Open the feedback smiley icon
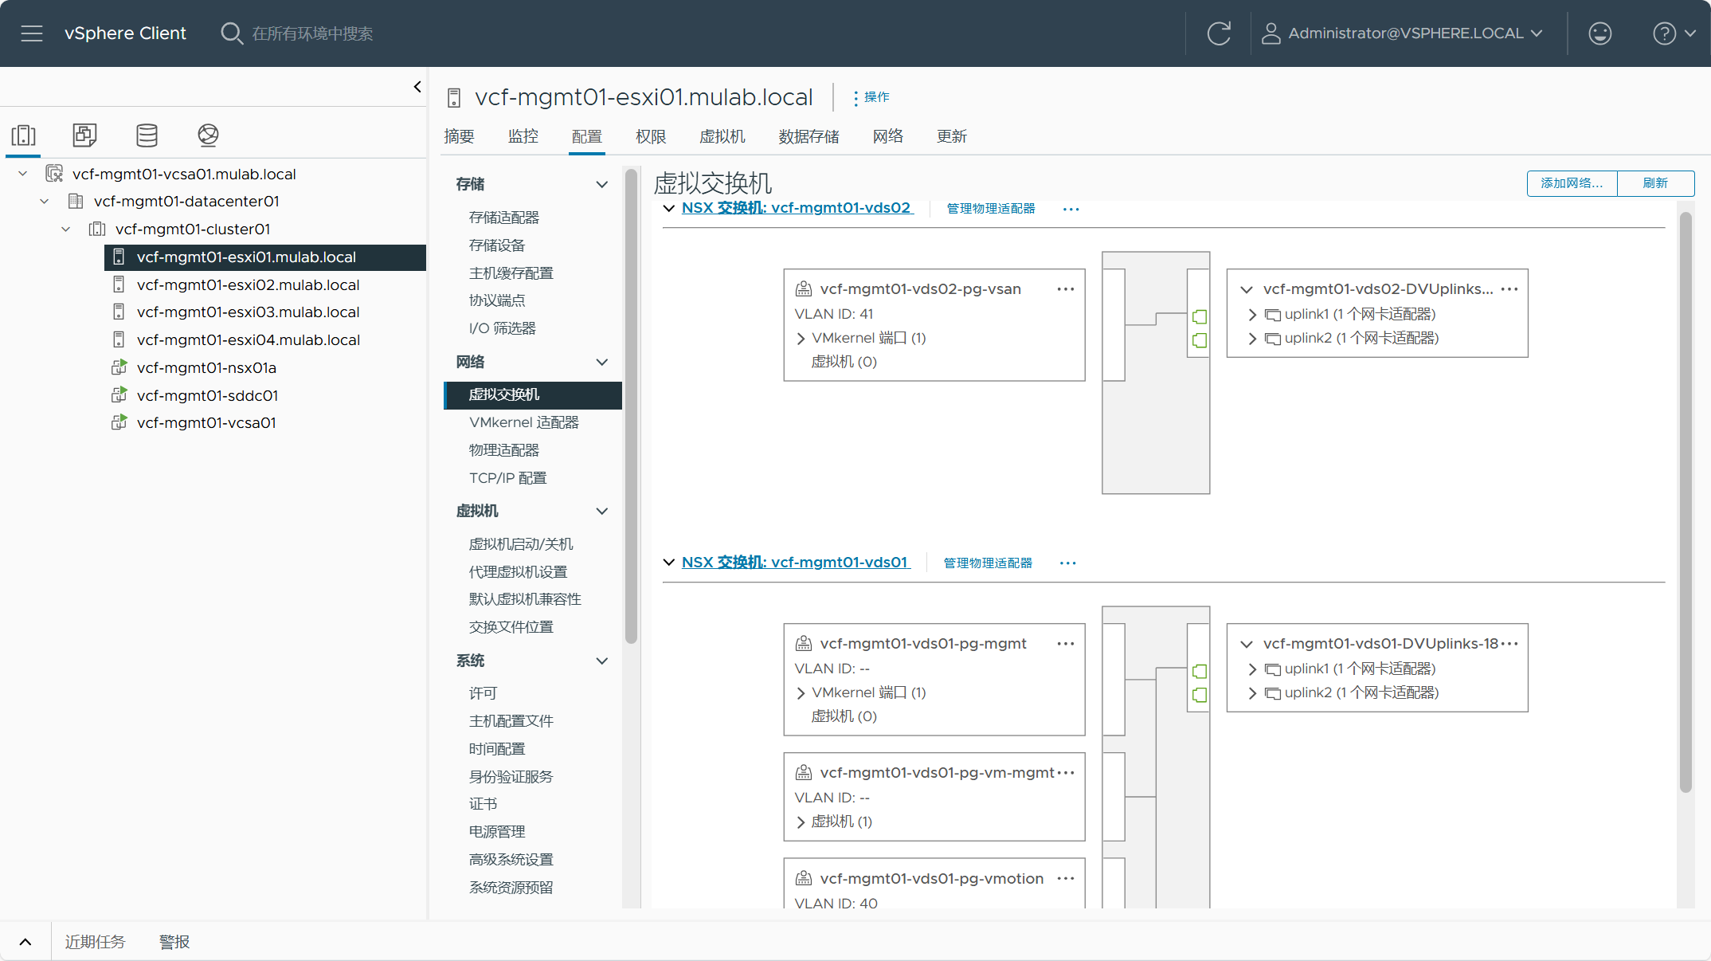 point(1600,33)
